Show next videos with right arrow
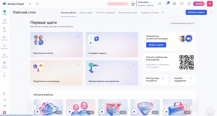The width and height of the screenshot is (217, 116). point(192,107)
